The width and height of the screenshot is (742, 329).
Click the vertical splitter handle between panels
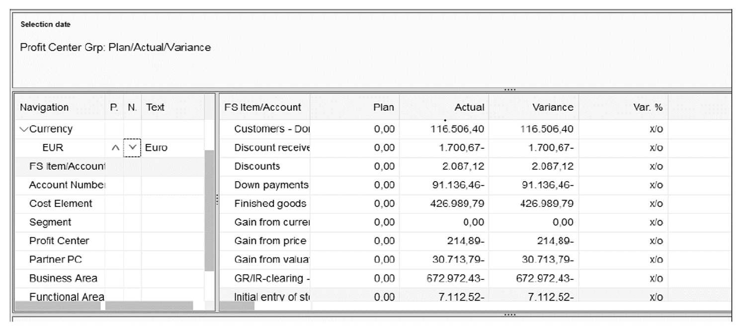(217, 199)
